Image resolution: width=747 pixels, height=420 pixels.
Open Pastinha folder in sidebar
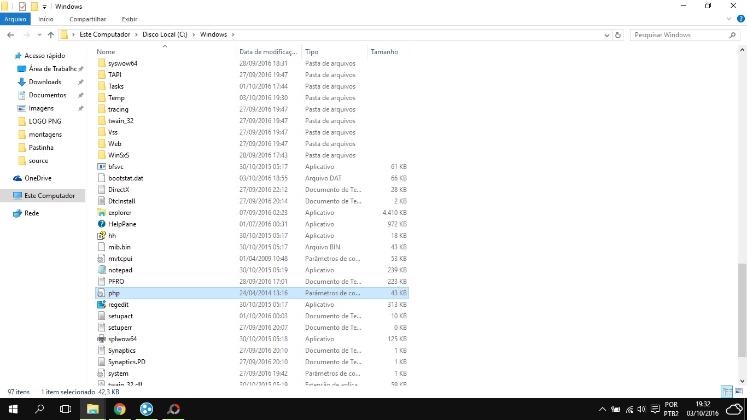click(41, 148)
